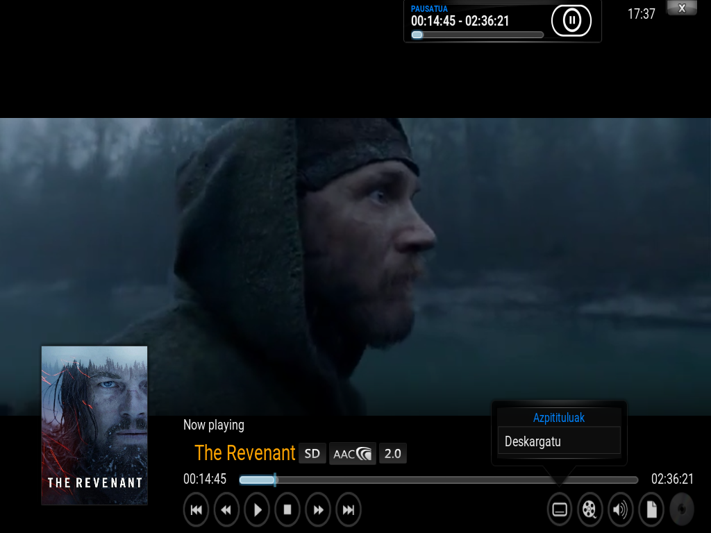
Task: Stop the video playback
Action: pos(287,510)
